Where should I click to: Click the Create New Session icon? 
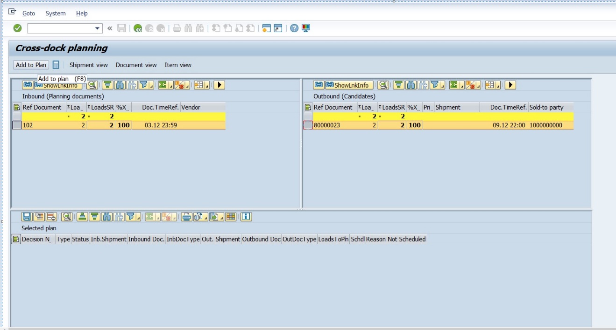tap(266, 28)
